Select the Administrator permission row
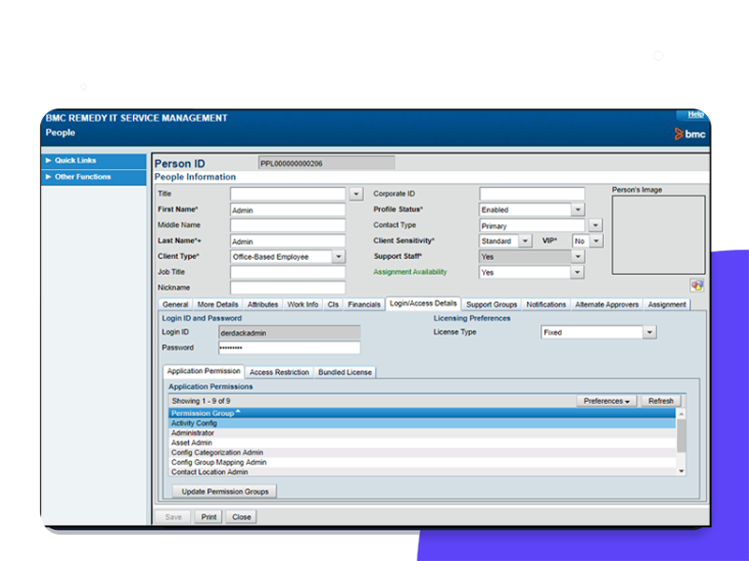The width and height of the screenshot is (749, 561). pyautogui.click(x=422, y=433)
